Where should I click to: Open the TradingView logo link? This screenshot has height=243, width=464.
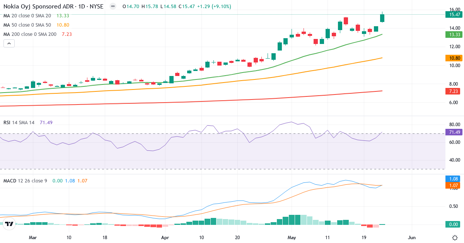click(10, 224)
